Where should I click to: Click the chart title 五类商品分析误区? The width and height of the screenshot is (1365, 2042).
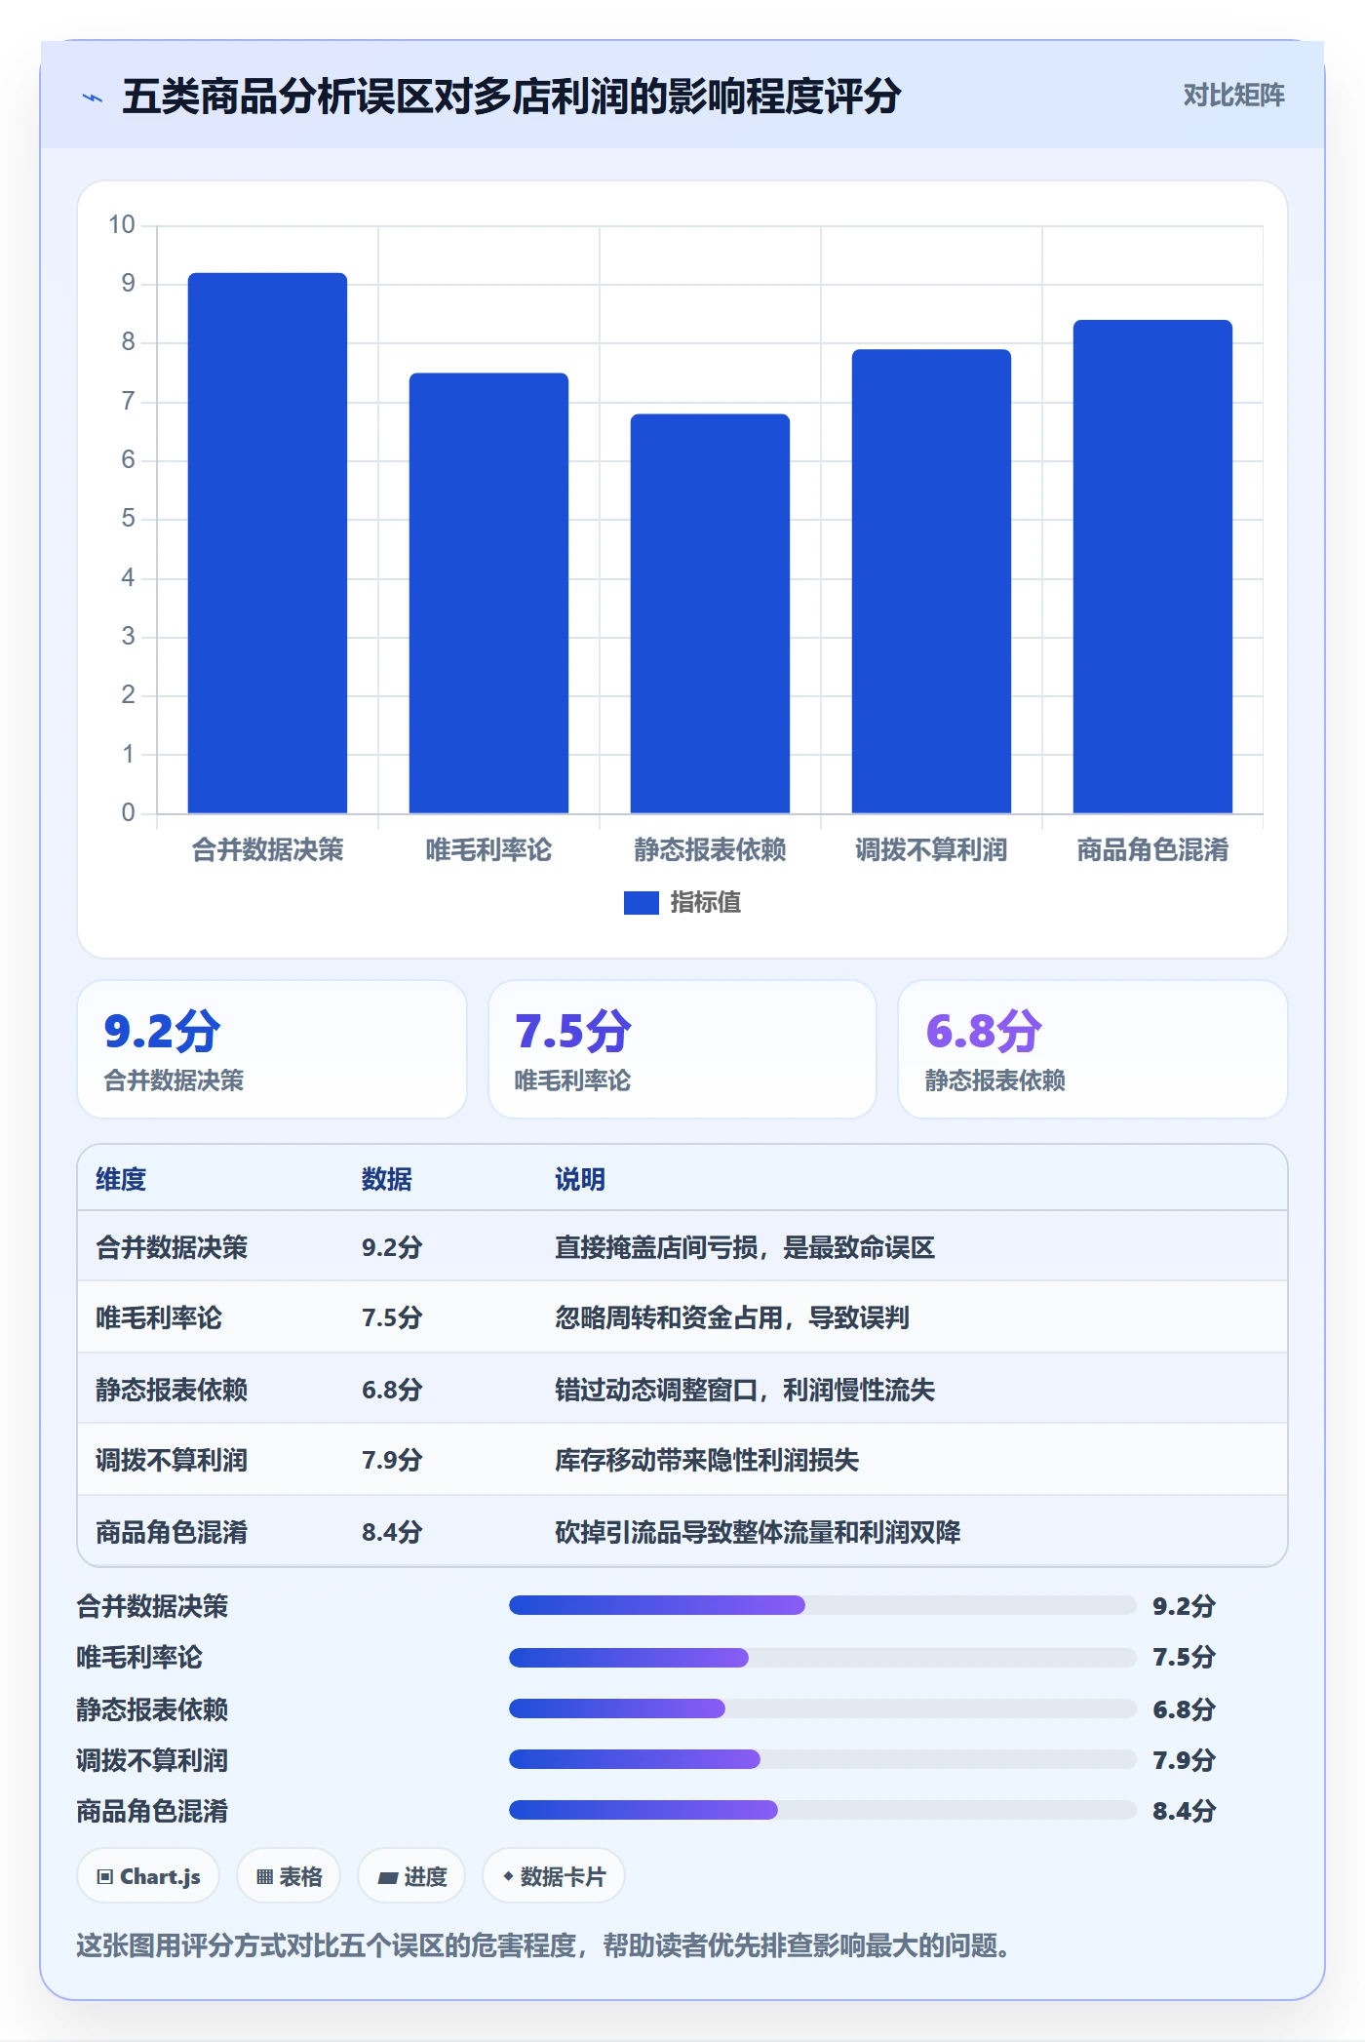pyautogui.click(x=511, y=97)
